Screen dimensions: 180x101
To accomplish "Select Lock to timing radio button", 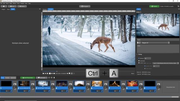I will coord(139,63).
